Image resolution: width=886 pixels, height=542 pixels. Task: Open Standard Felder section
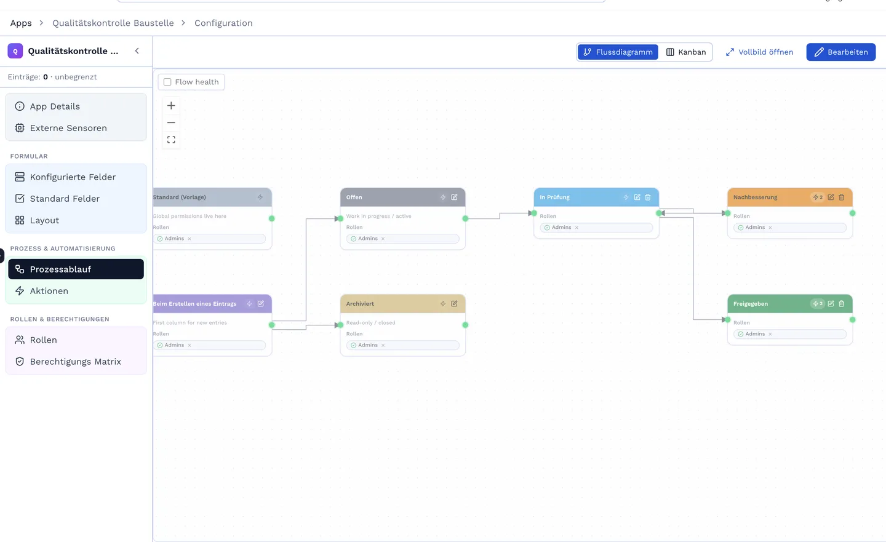pos(76,199)
